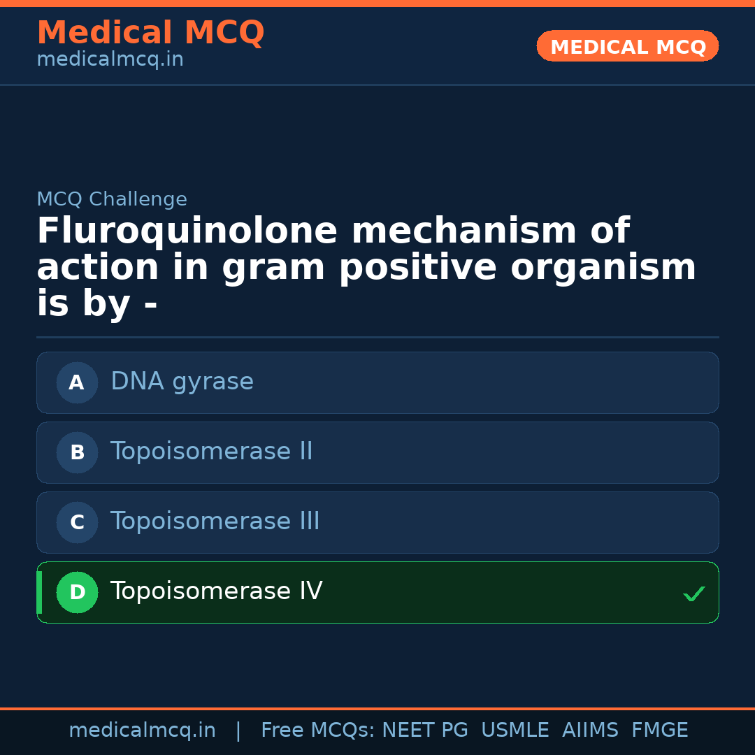
Task: Click the letter B circle icon
Action: click(77, 452)
